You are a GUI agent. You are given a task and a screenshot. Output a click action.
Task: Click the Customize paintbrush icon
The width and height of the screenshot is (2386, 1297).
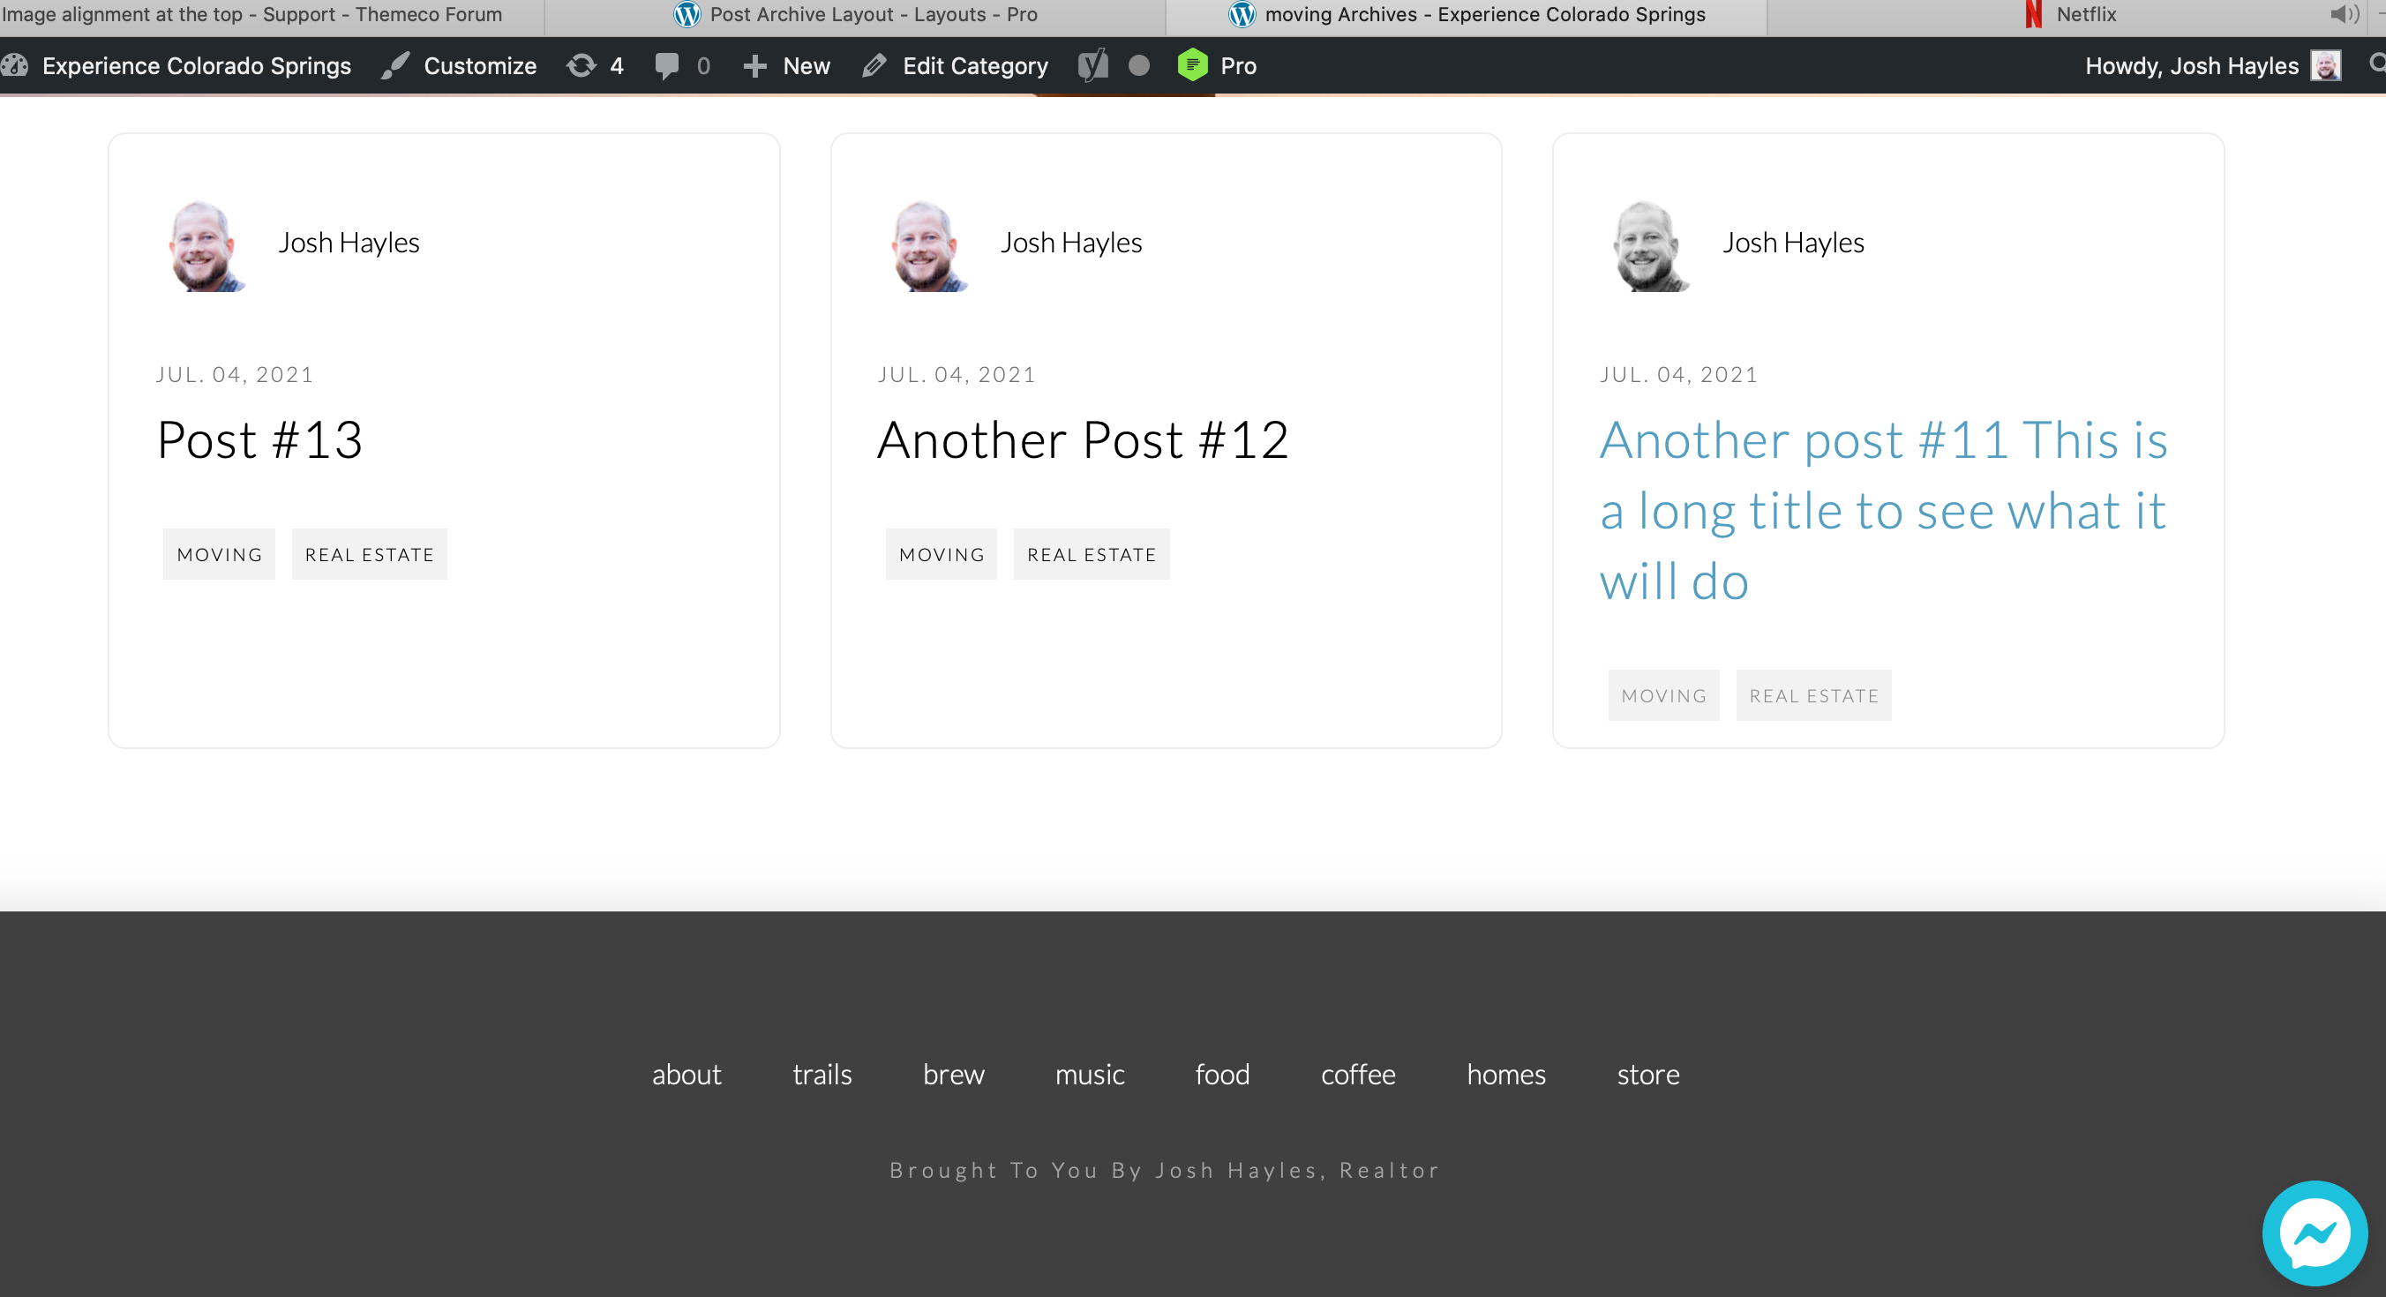click(395, 66)
